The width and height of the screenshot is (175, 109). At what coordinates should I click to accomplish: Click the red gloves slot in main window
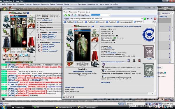(31, 26)
